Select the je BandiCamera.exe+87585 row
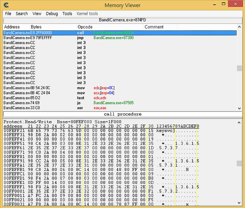 (x=120, y=103)
